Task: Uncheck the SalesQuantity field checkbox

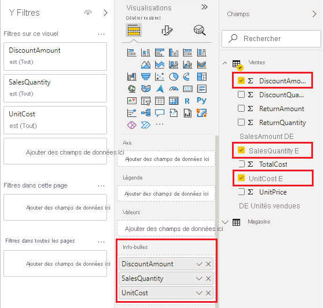Action: [x=241, y=150]
